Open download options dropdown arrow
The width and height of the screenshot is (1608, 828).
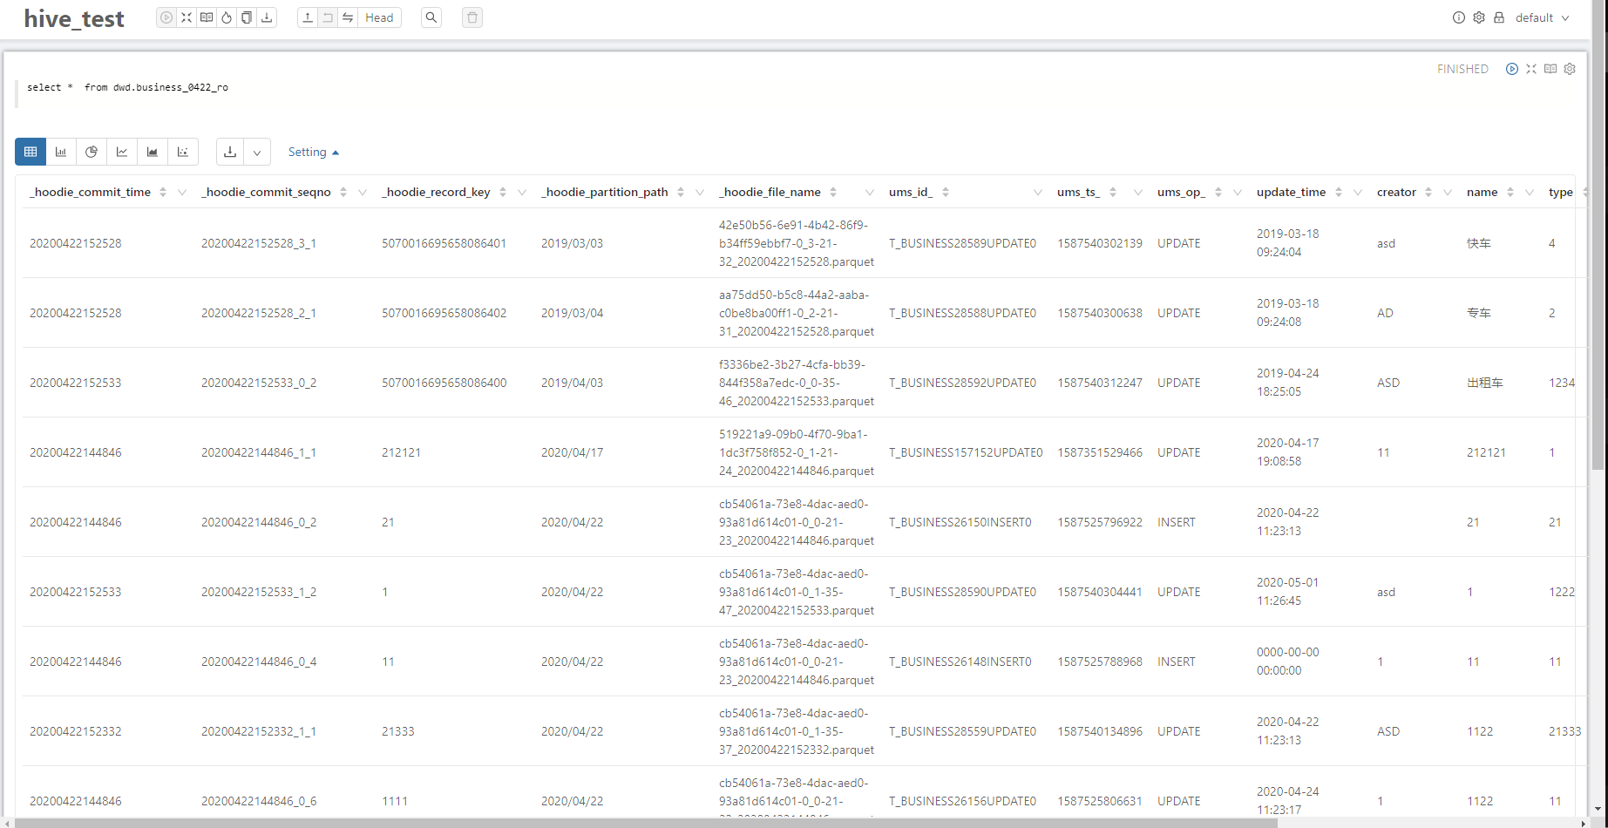point(257,152)
